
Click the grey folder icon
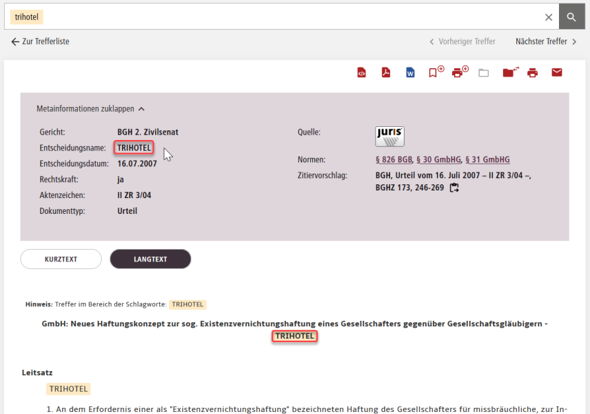click(x=484, y=73)
